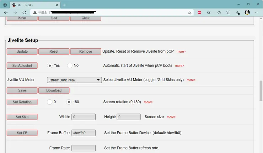Click the Width input field
This screenshot has width=263, height=153.
(84, 117)
